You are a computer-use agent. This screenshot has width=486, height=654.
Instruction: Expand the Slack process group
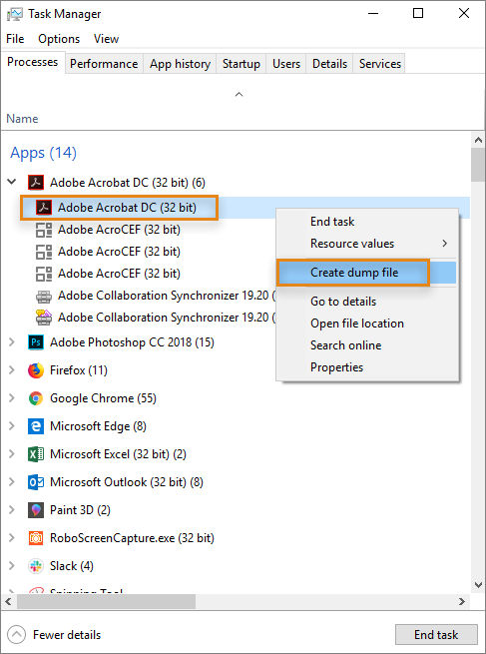click(x=12, y=566)
